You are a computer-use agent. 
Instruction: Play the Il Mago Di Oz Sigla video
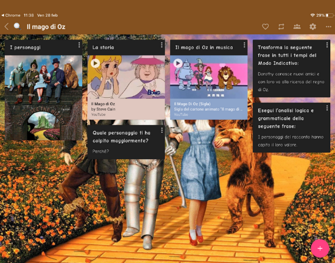(x=178, y=63)
